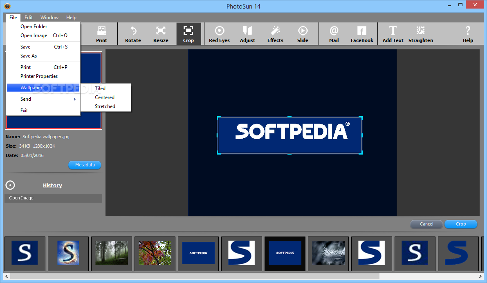Start the Slide show
Screen dimensions: 487x283
[303, 34]
